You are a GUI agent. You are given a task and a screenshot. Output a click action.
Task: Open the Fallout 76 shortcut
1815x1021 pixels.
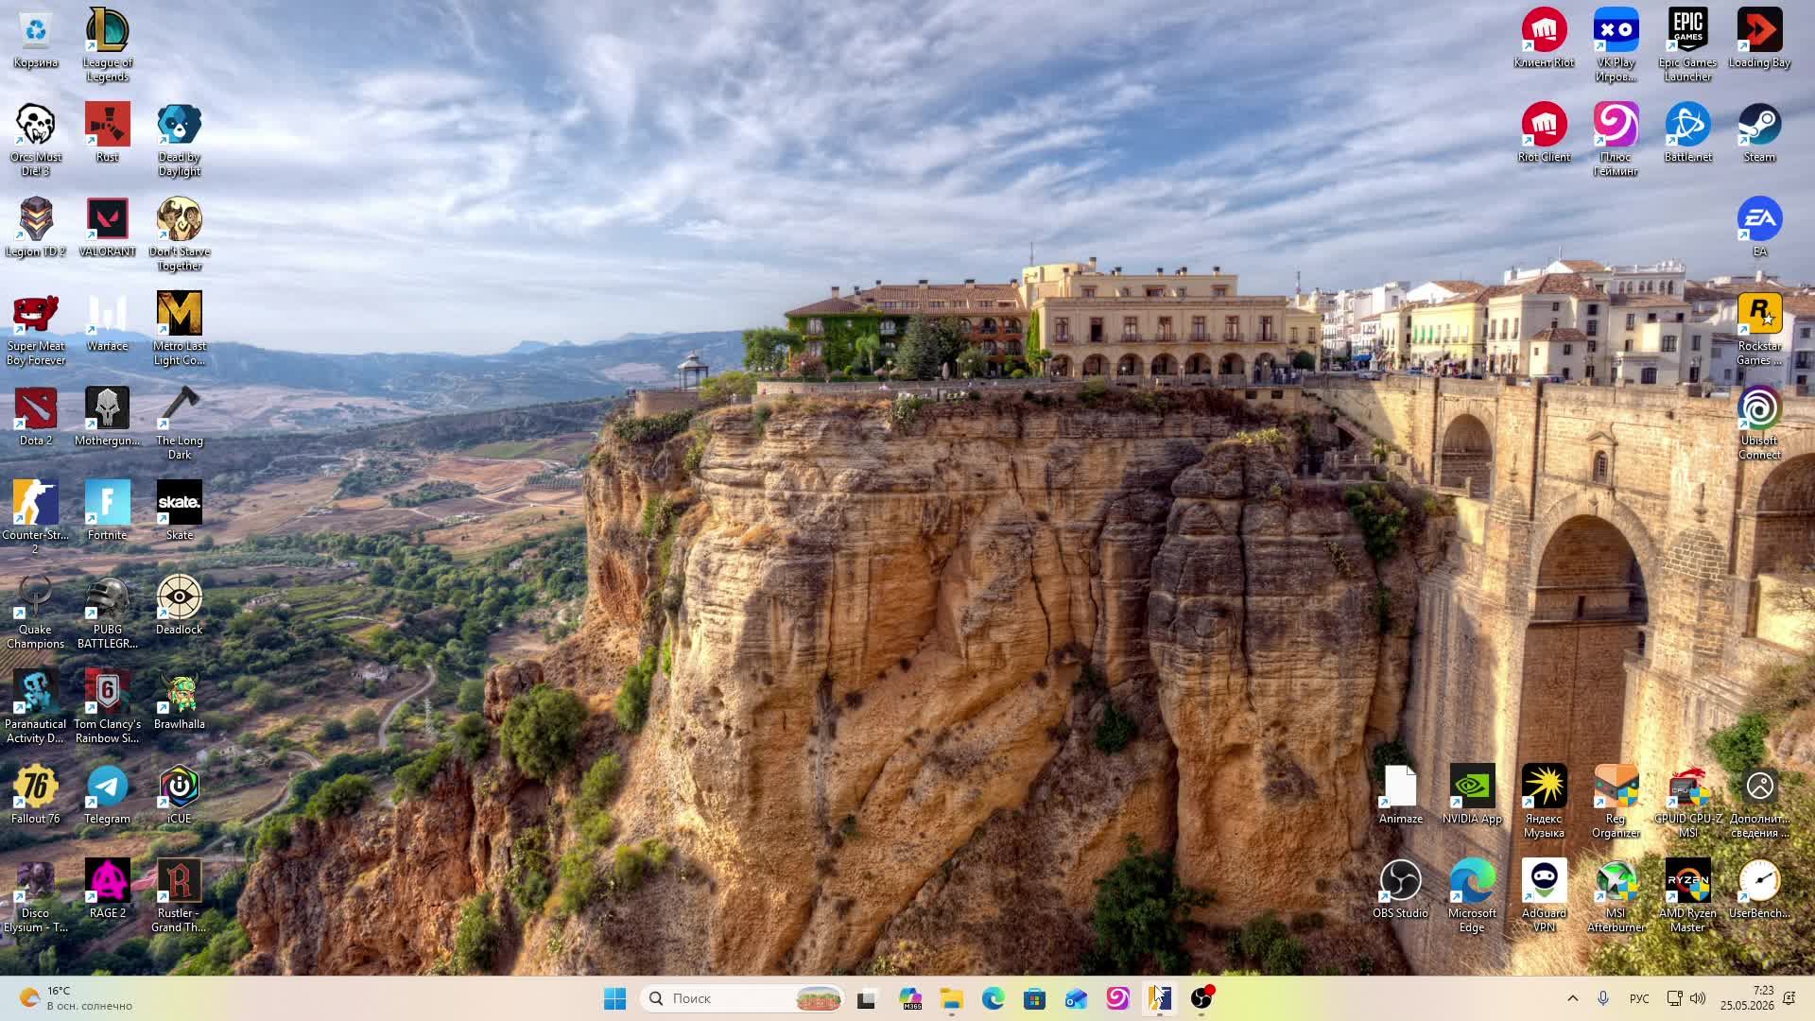(x=36, y=795)
